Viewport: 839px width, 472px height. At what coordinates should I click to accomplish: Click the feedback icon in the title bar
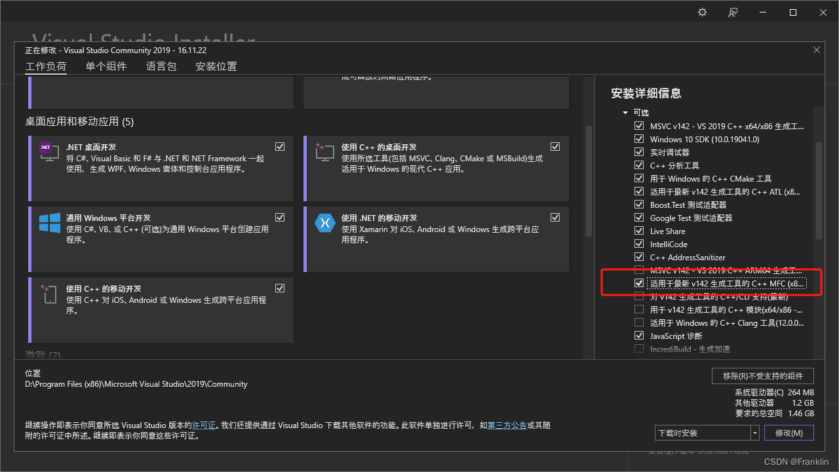733,12
